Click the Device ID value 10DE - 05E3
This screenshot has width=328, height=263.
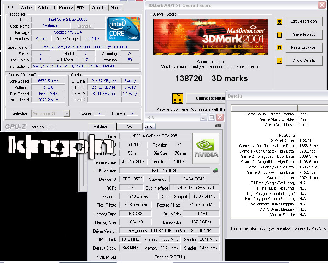(x=132, y=179)
